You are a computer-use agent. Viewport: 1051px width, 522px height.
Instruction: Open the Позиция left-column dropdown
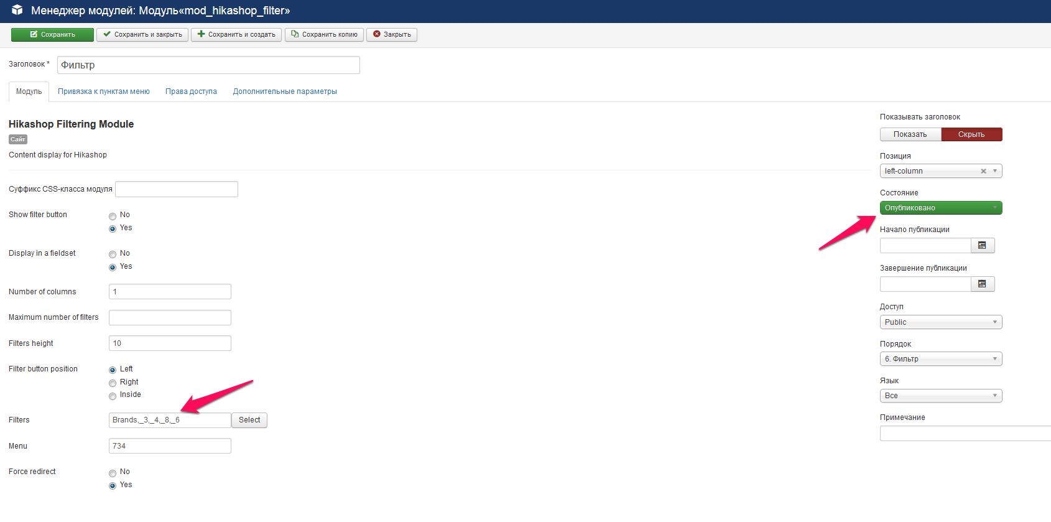941,171
